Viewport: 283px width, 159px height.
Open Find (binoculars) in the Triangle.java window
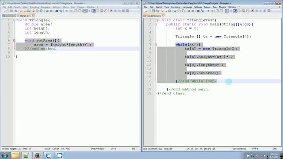coord(57,11)
